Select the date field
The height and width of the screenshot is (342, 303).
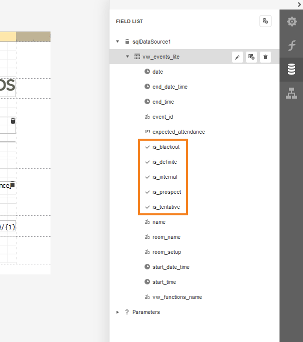[x=157, y=72]
